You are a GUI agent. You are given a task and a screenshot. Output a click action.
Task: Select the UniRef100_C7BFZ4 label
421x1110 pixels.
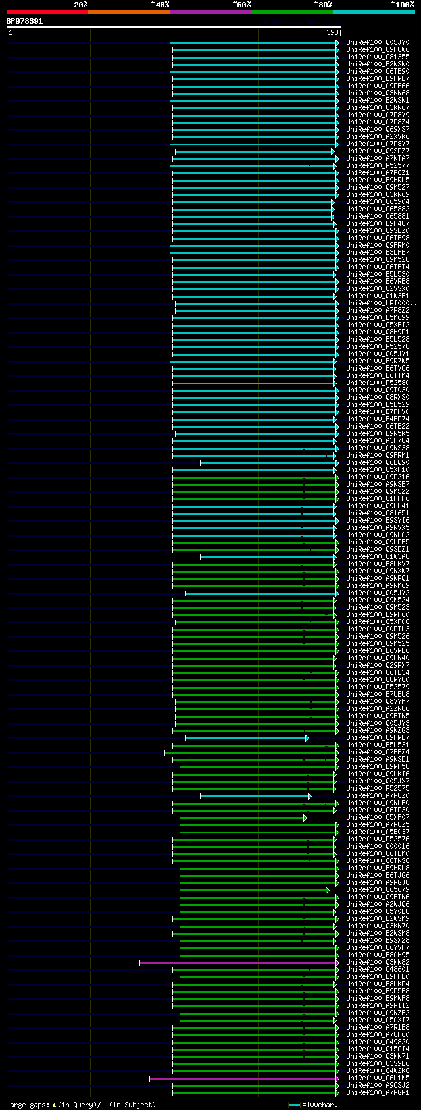click(378, 753)
